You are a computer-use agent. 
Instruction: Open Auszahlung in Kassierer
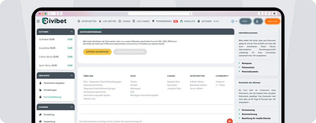pyautogui.click(x=49, y=122)
